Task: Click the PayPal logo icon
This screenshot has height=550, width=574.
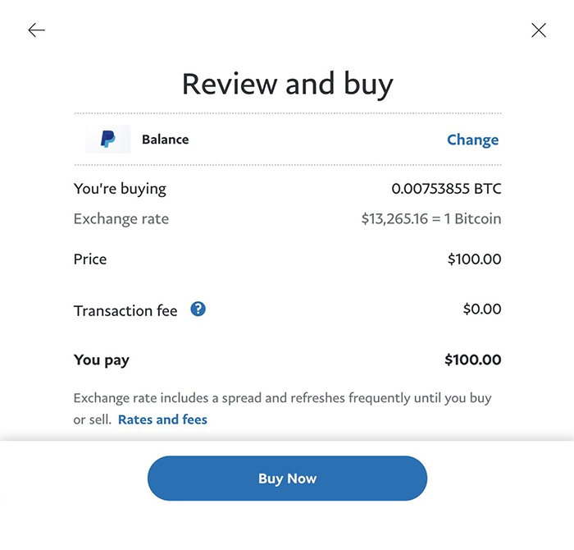Action: click(x=108, y=140)
